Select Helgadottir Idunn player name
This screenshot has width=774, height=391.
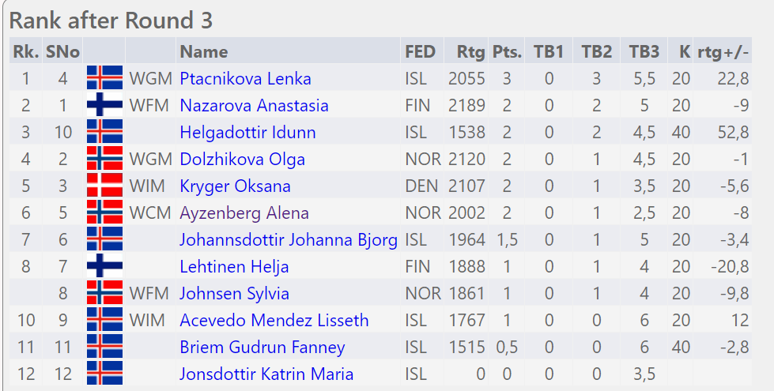(247, 132)
